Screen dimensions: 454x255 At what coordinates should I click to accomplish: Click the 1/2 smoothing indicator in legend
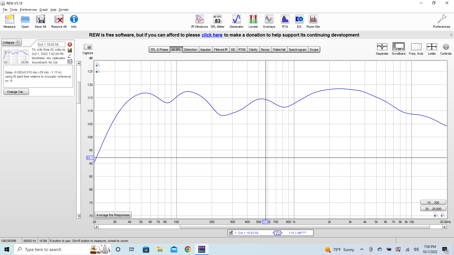point(278,233)
